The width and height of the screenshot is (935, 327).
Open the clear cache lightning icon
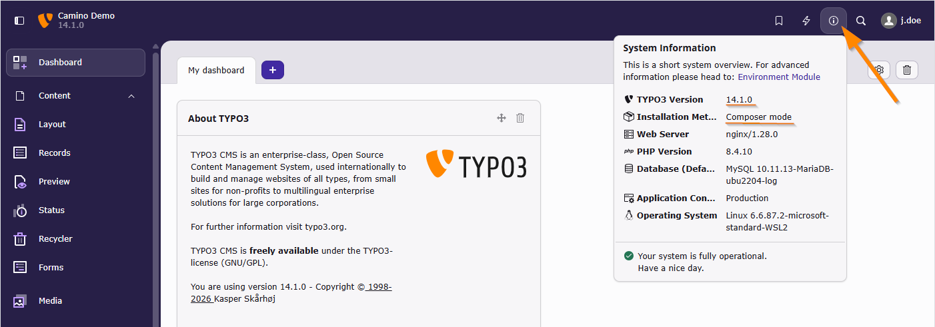[806, 21]
